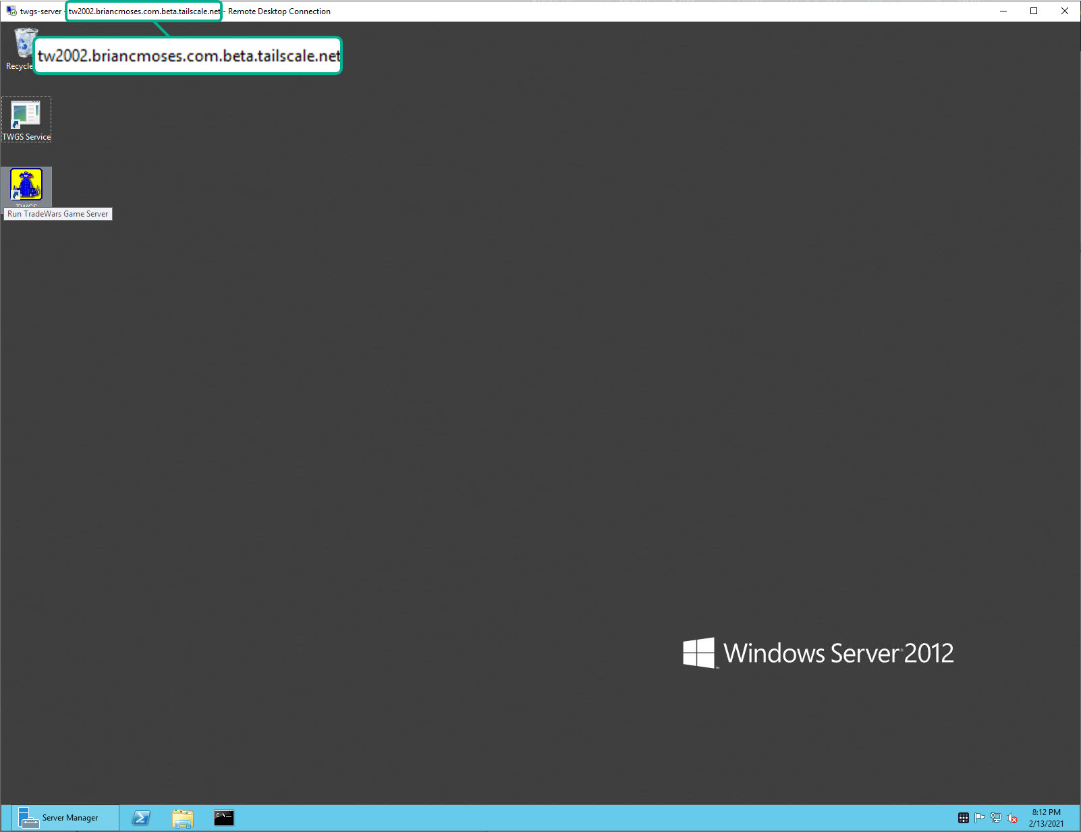
Task: Maximize the Remote Desktop Connection window
Action: (1034, 11)
